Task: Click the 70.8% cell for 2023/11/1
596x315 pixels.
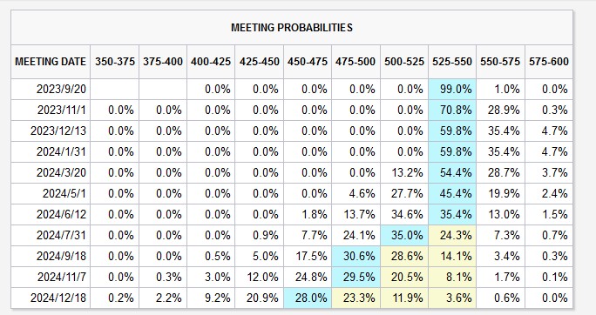Action: (x=452, y=110)
